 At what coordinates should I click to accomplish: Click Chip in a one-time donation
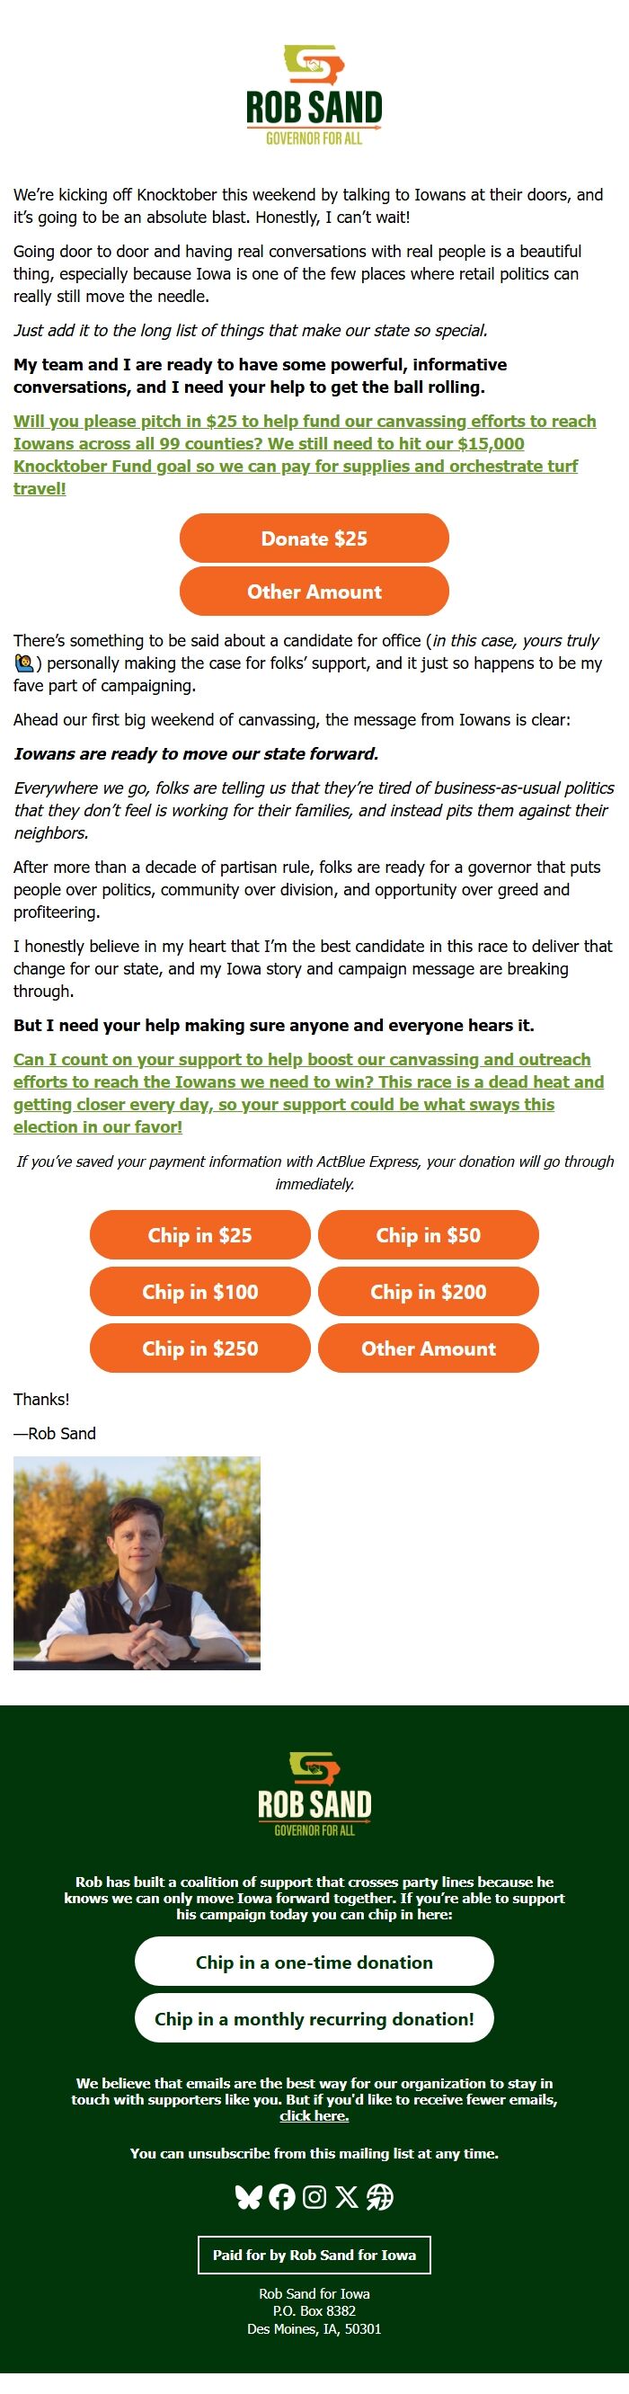click(x=314, y=1962)
